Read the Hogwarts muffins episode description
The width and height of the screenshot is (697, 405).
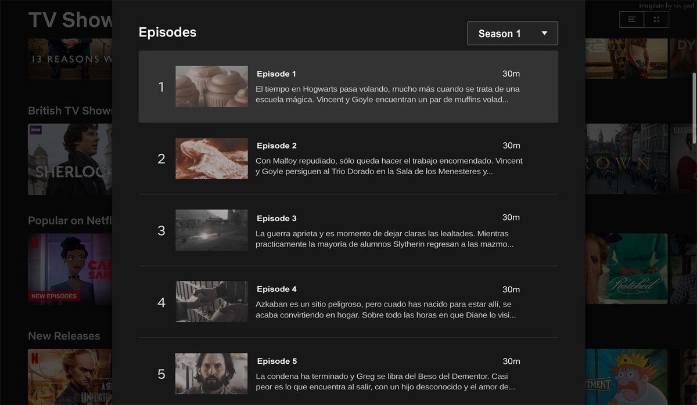(388, 94)
